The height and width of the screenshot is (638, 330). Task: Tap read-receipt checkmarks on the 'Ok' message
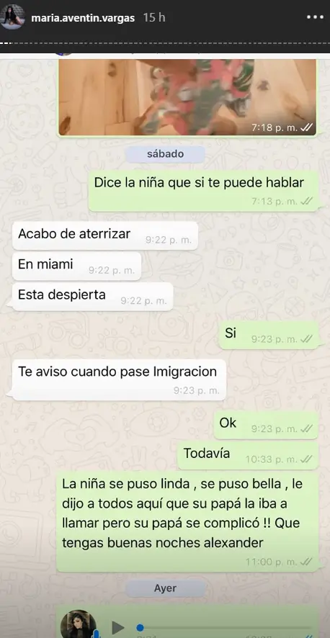306,428
